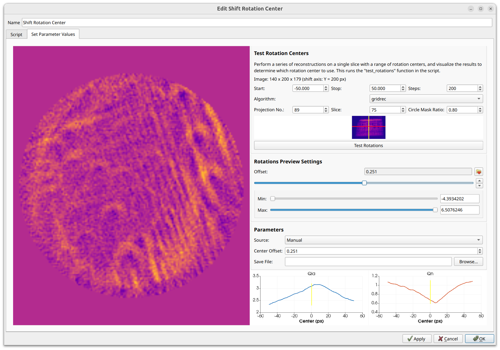This screenshot has height=350, width=500.
Task: Decrement the Steps value
Action: pyautogui.click(x=480, y=90)
